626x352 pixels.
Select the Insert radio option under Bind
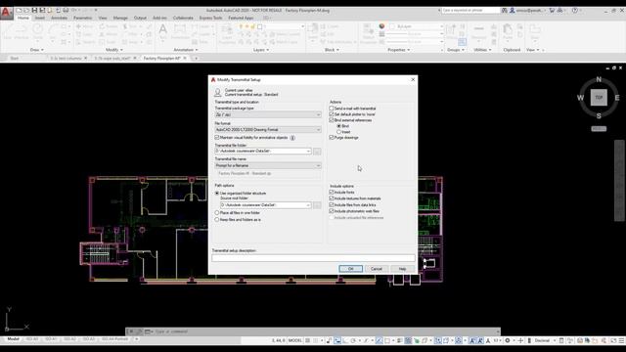(x=338, y=132)
